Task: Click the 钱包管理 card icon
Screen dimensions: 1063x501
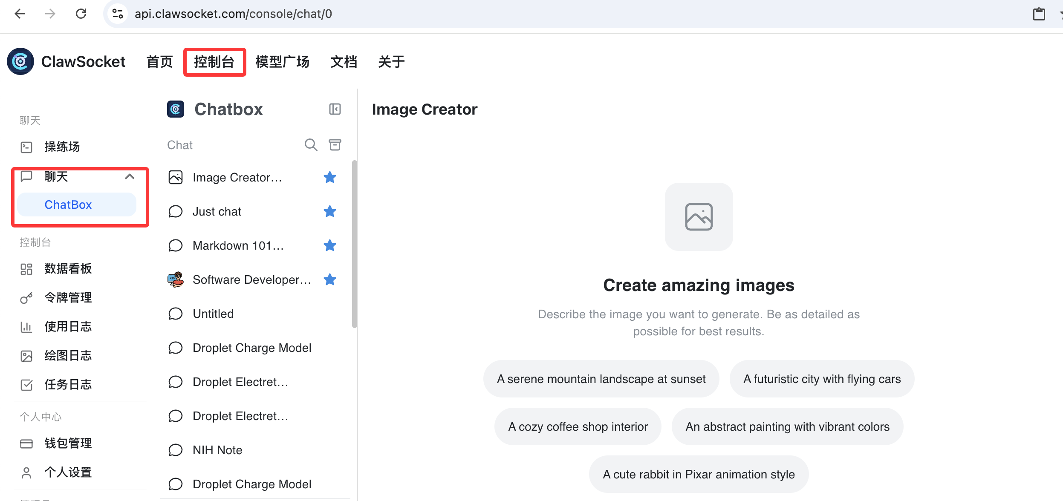Action: coord(26,444)
